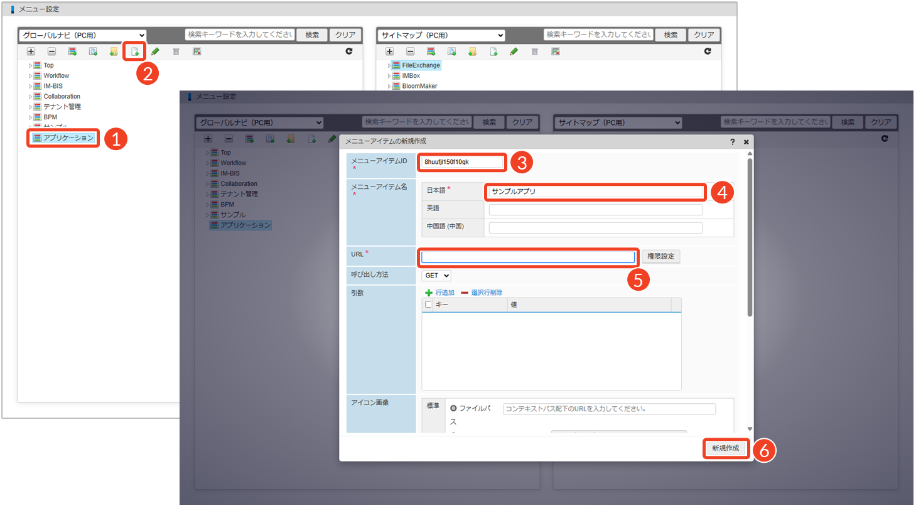Click green pencil edit icon in left toolbar
The image size is (916, 508).
pyautogui.click(x=155, y=51)
